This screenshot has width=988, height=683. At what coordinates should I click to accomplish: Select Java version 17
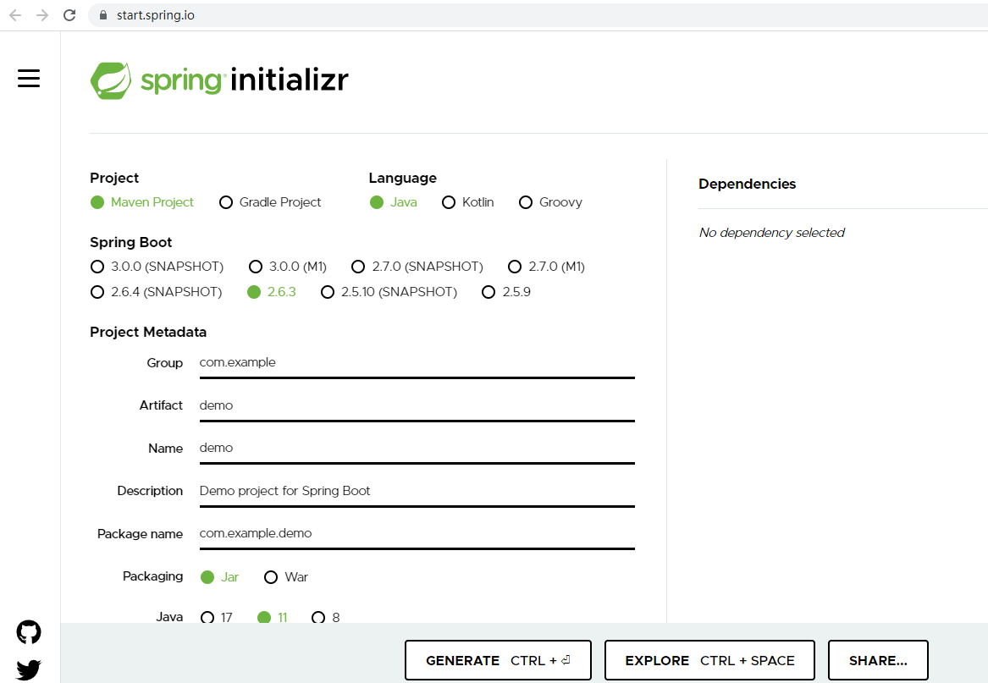216,618
